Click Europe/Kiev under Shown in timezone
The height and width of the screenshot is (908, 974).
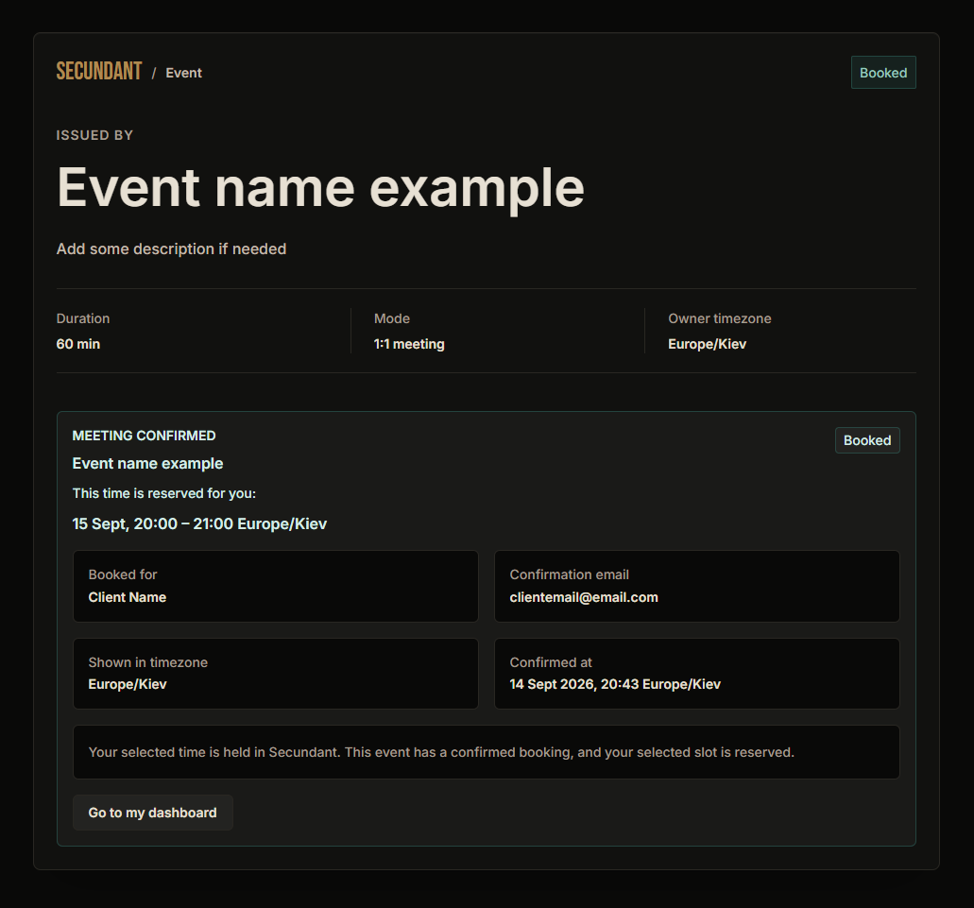click(x=128, y=684)
